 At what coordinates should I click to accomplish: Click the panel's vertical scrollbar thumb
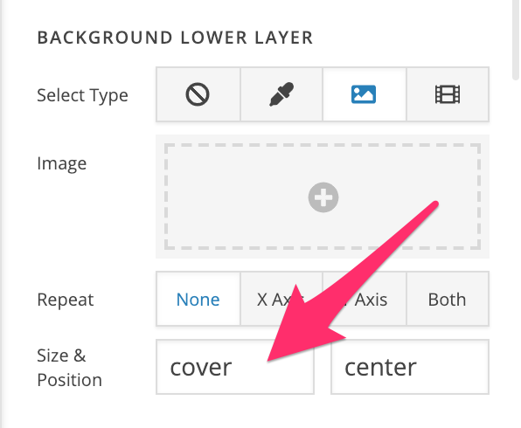[x=516, y=40]
